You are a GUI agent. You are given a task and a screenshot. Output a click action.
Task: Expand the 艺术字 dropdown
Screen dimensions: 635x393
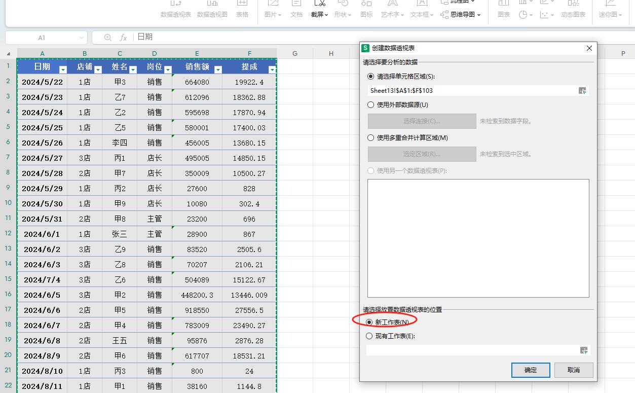pos(402,15)
